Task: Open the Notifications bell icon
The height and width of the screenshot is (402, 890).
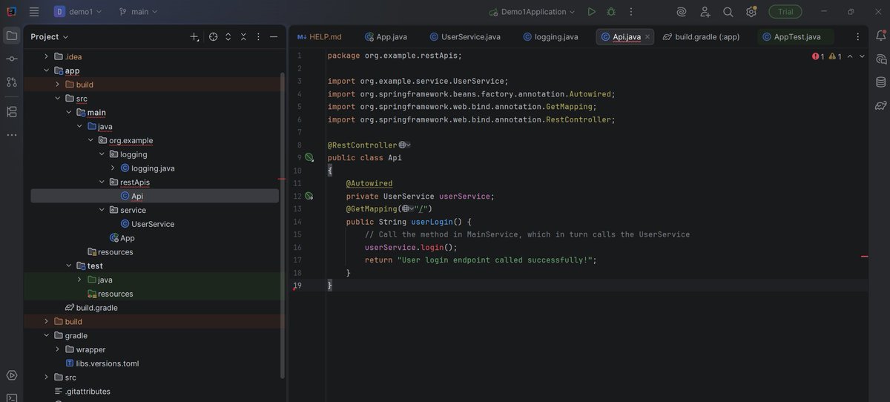Action: (x=881, y=36)
